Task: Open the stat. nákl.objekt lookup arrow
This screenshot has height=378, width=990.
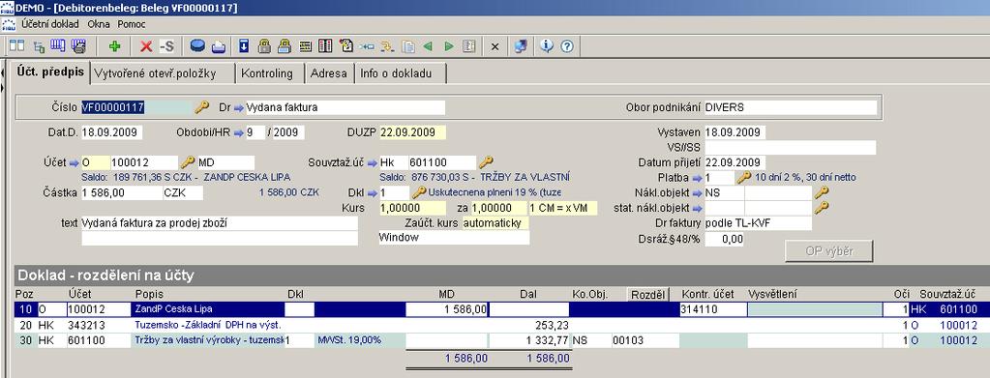Action: (x=697, y=208)
